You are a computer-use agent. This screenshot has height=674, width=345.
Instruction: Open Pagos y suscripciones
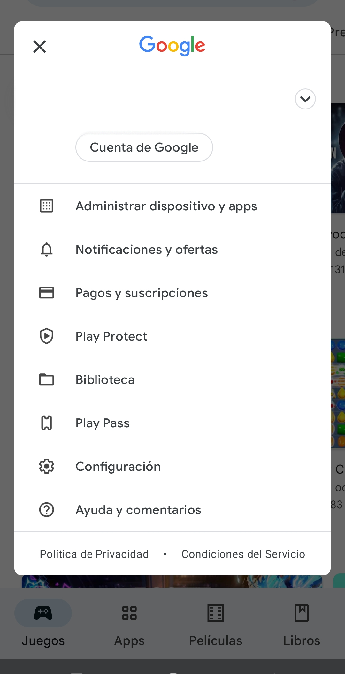coord(142,293)
